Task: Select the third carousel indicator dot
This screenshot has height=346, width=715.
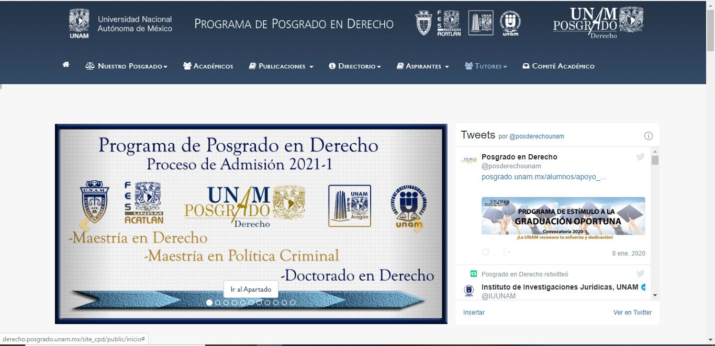Action: coord(226,303)
